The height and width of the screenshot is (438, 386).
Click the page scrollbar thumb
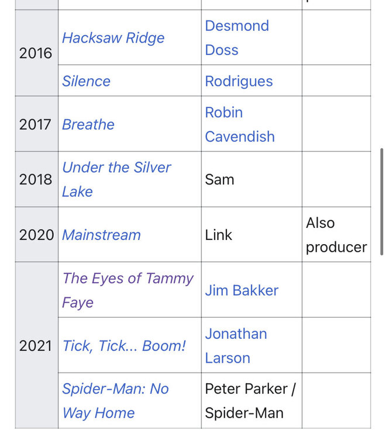coord(381,201)
